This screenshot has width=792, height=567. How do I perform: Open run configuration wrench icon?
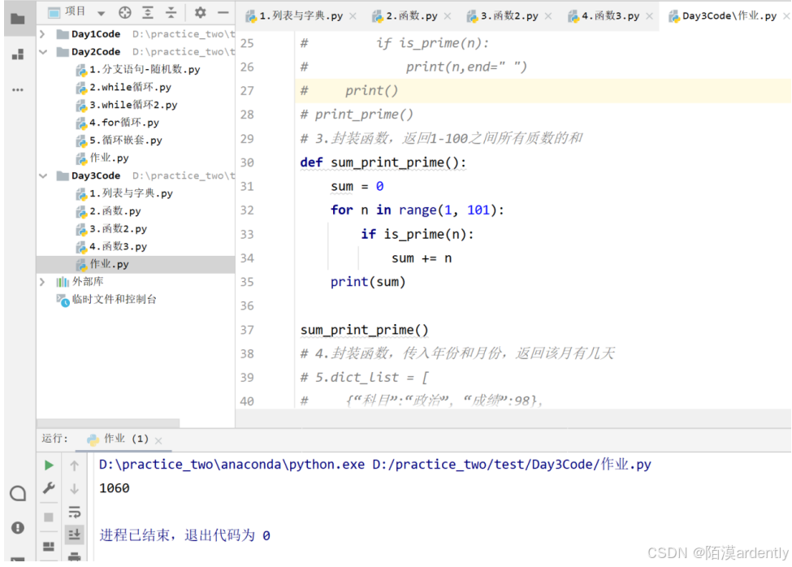tap(49, 488)
